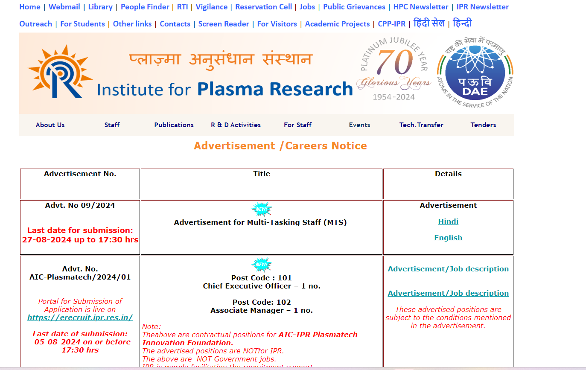Click the हिंदी सेल link
Viewport: 586px width, 370px height.
click(429, 23)
